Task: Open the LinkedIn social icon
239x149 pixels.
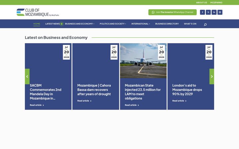Action: (x=214, y=12)
